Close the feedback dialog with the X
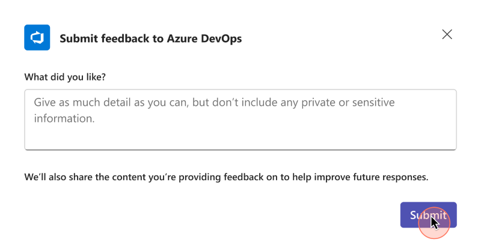The image size is (481, 251). coord(447,34)
